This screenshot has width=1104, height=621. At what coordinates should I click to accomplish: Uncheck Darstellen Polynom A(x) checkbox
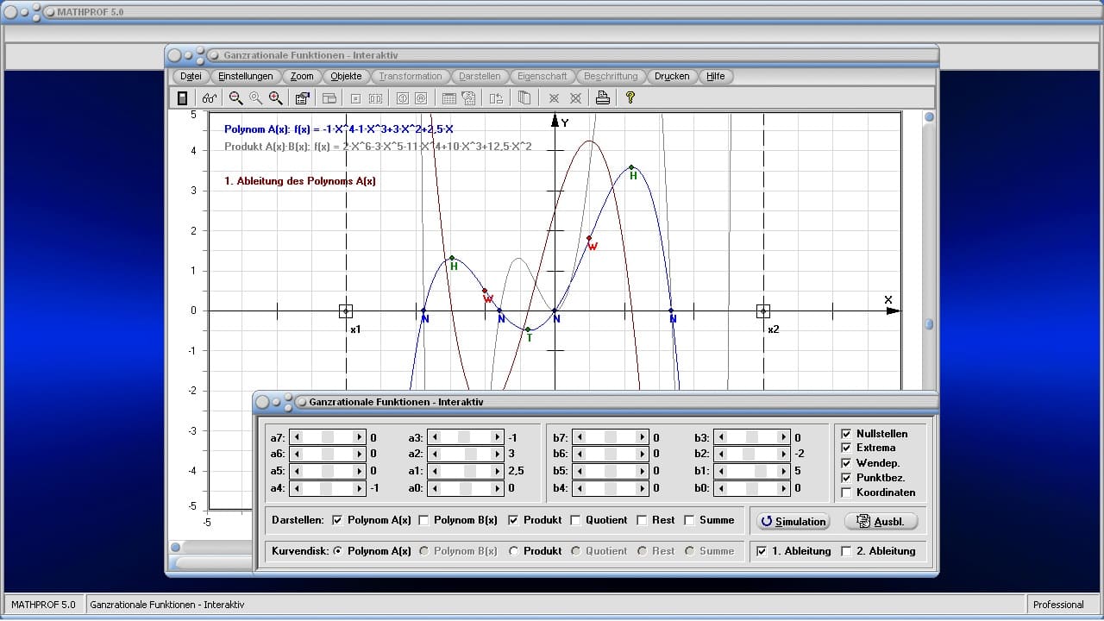point(337,520)
